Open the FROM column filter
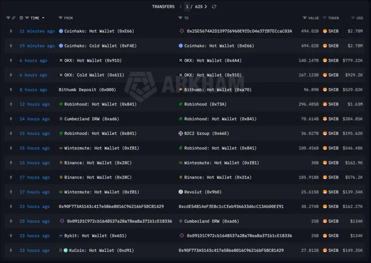Screen dimensions: 371x263 click(x=61, y=18)
